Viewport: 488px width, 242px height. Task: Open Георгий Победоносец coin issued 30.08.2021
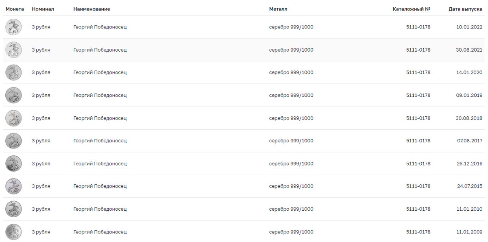[x=100, y=50]
